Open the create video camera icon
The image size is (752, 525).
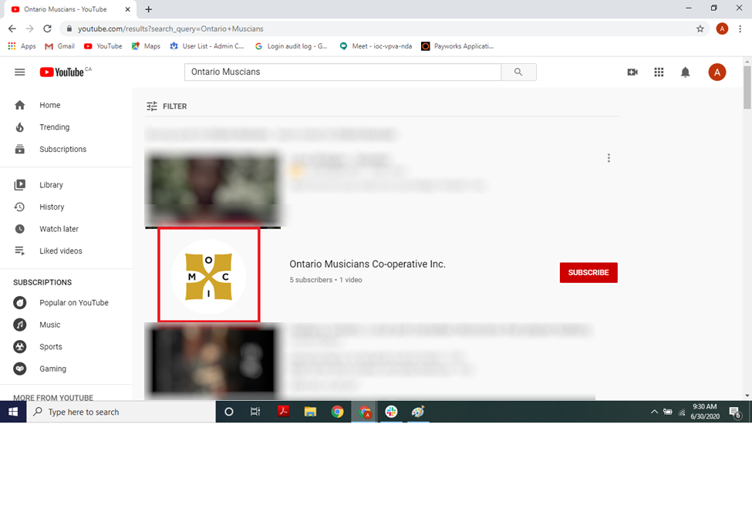point(632,72)
